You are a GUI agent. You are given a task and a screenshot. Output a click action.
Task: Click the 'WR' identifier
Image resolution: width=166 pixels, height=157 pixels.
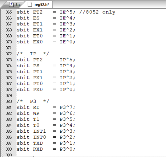[36, 113]
